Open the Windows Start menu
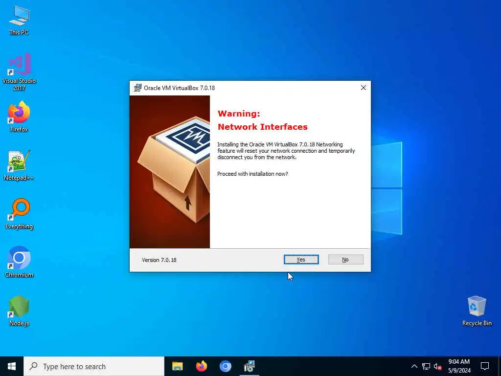Screen dimensions: 501x376 coord(12,366)
